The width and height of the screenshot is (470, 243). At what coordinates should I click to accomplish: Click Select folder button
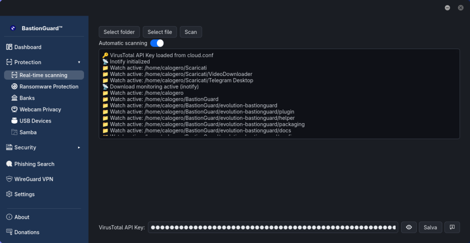coord(119,32)
